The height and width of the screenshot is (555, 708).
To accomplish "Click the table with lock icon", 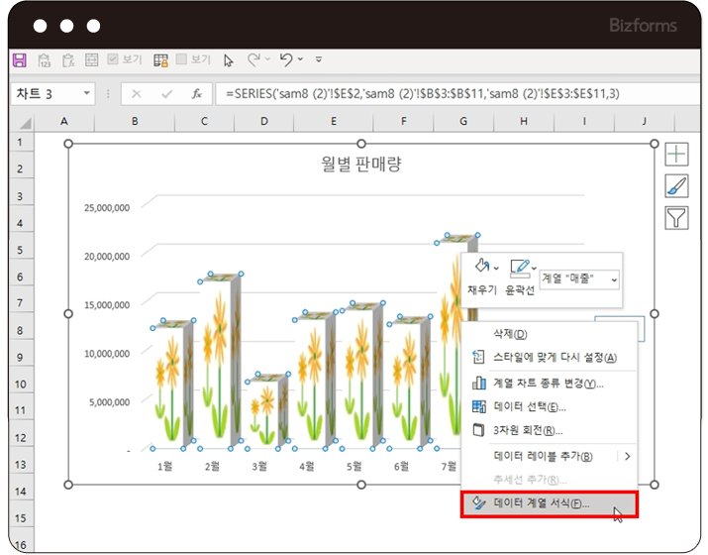I will pyautogui.click(x=160, y=60).
